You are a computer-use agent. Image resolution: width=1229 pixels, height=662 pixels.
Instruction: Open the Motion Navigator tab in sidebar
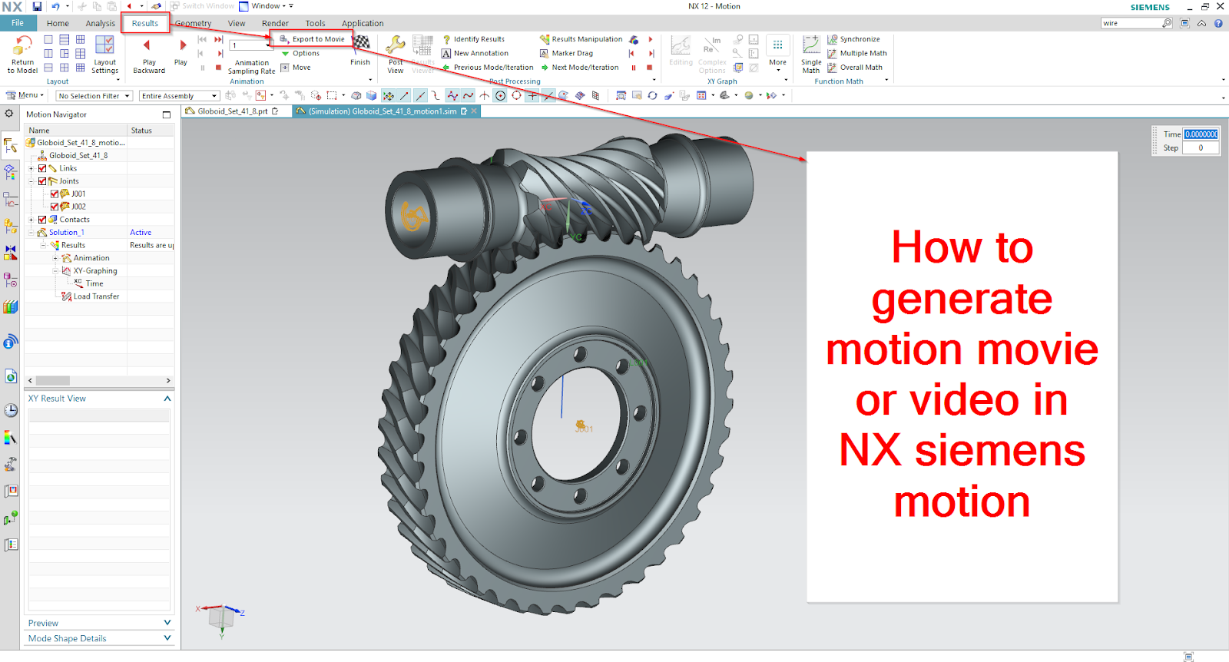point(10,145)
